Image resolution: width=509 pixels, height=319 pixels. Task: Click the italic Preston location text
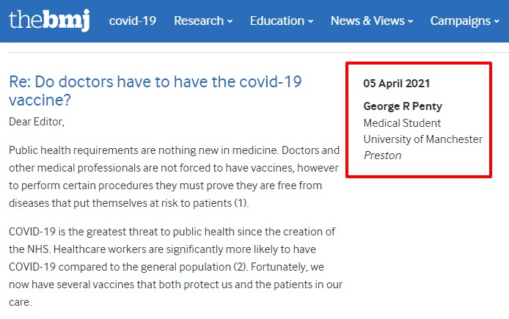coord(382,155)
